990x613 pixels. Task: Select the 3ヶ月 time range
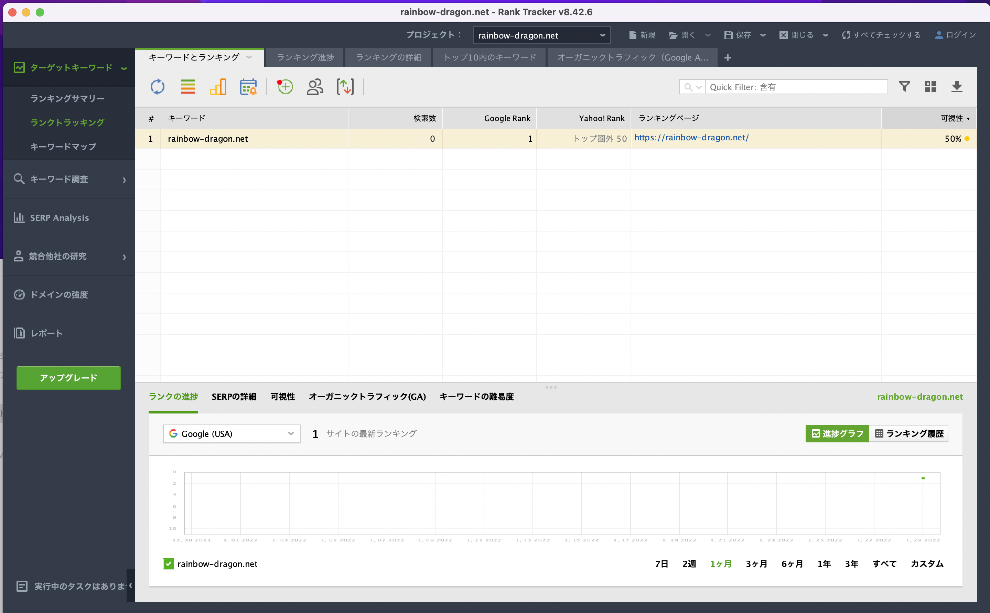(756, 563)
